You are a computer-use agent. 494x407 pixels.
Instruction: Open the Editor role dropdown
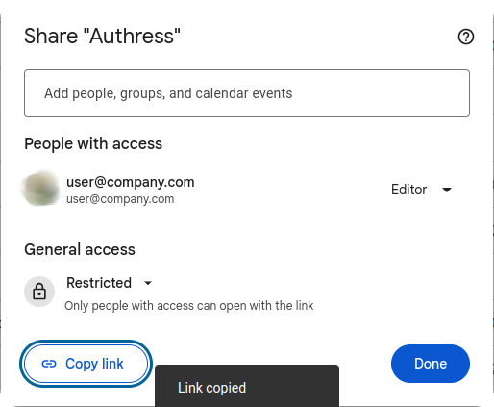pos(422,190)
